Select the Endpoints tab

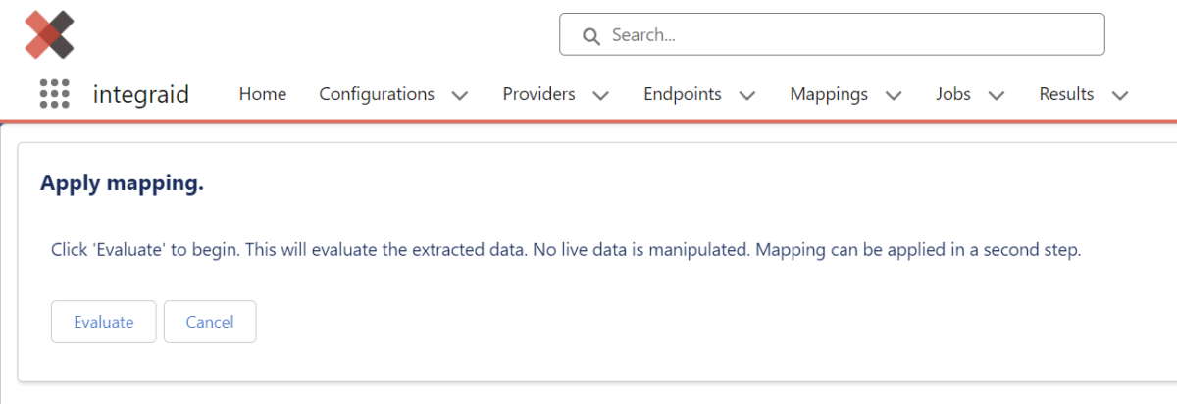tap(683, 95)
